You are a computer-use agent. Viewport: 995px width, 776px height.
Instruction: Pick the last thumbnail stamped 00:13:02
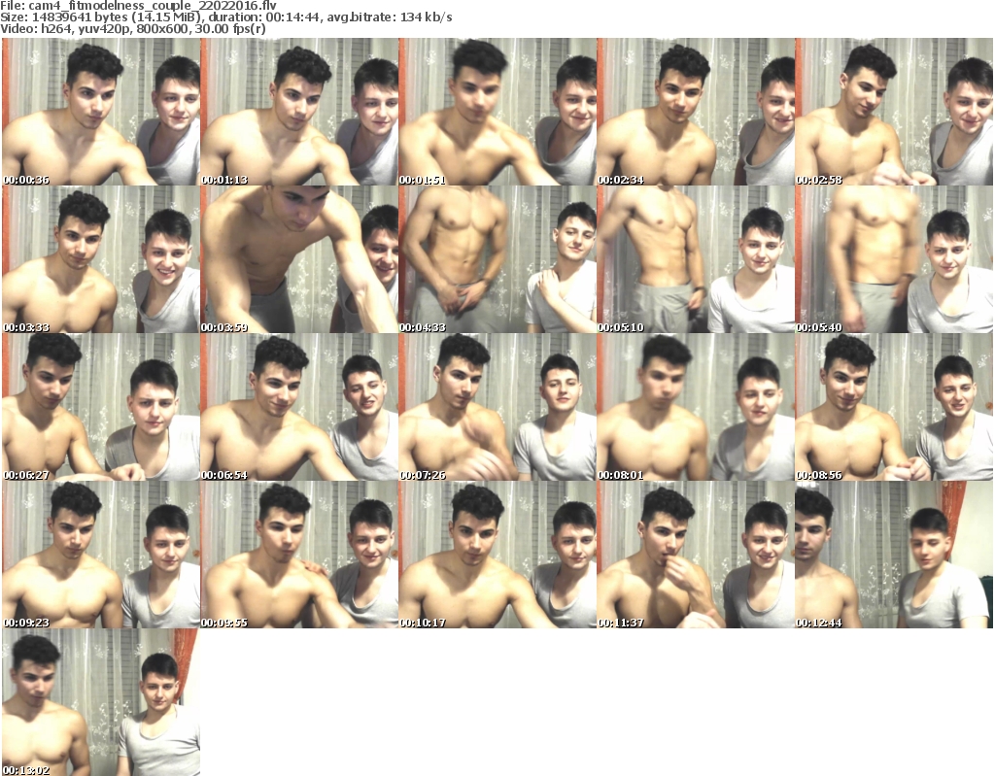point(101,702)
